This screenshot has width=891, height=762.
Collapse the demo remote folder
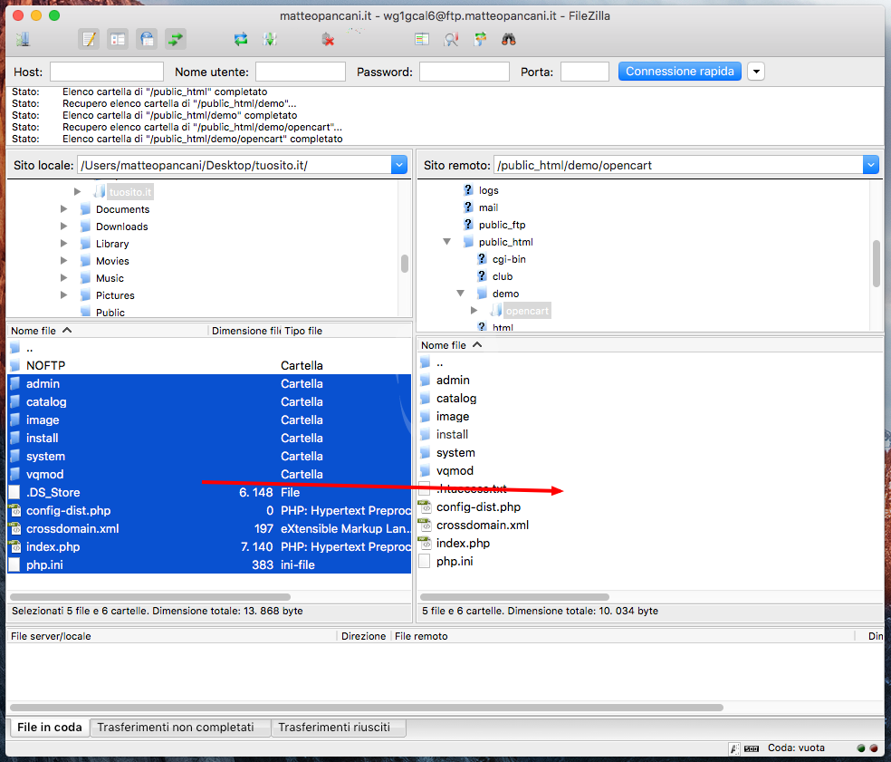461,294
